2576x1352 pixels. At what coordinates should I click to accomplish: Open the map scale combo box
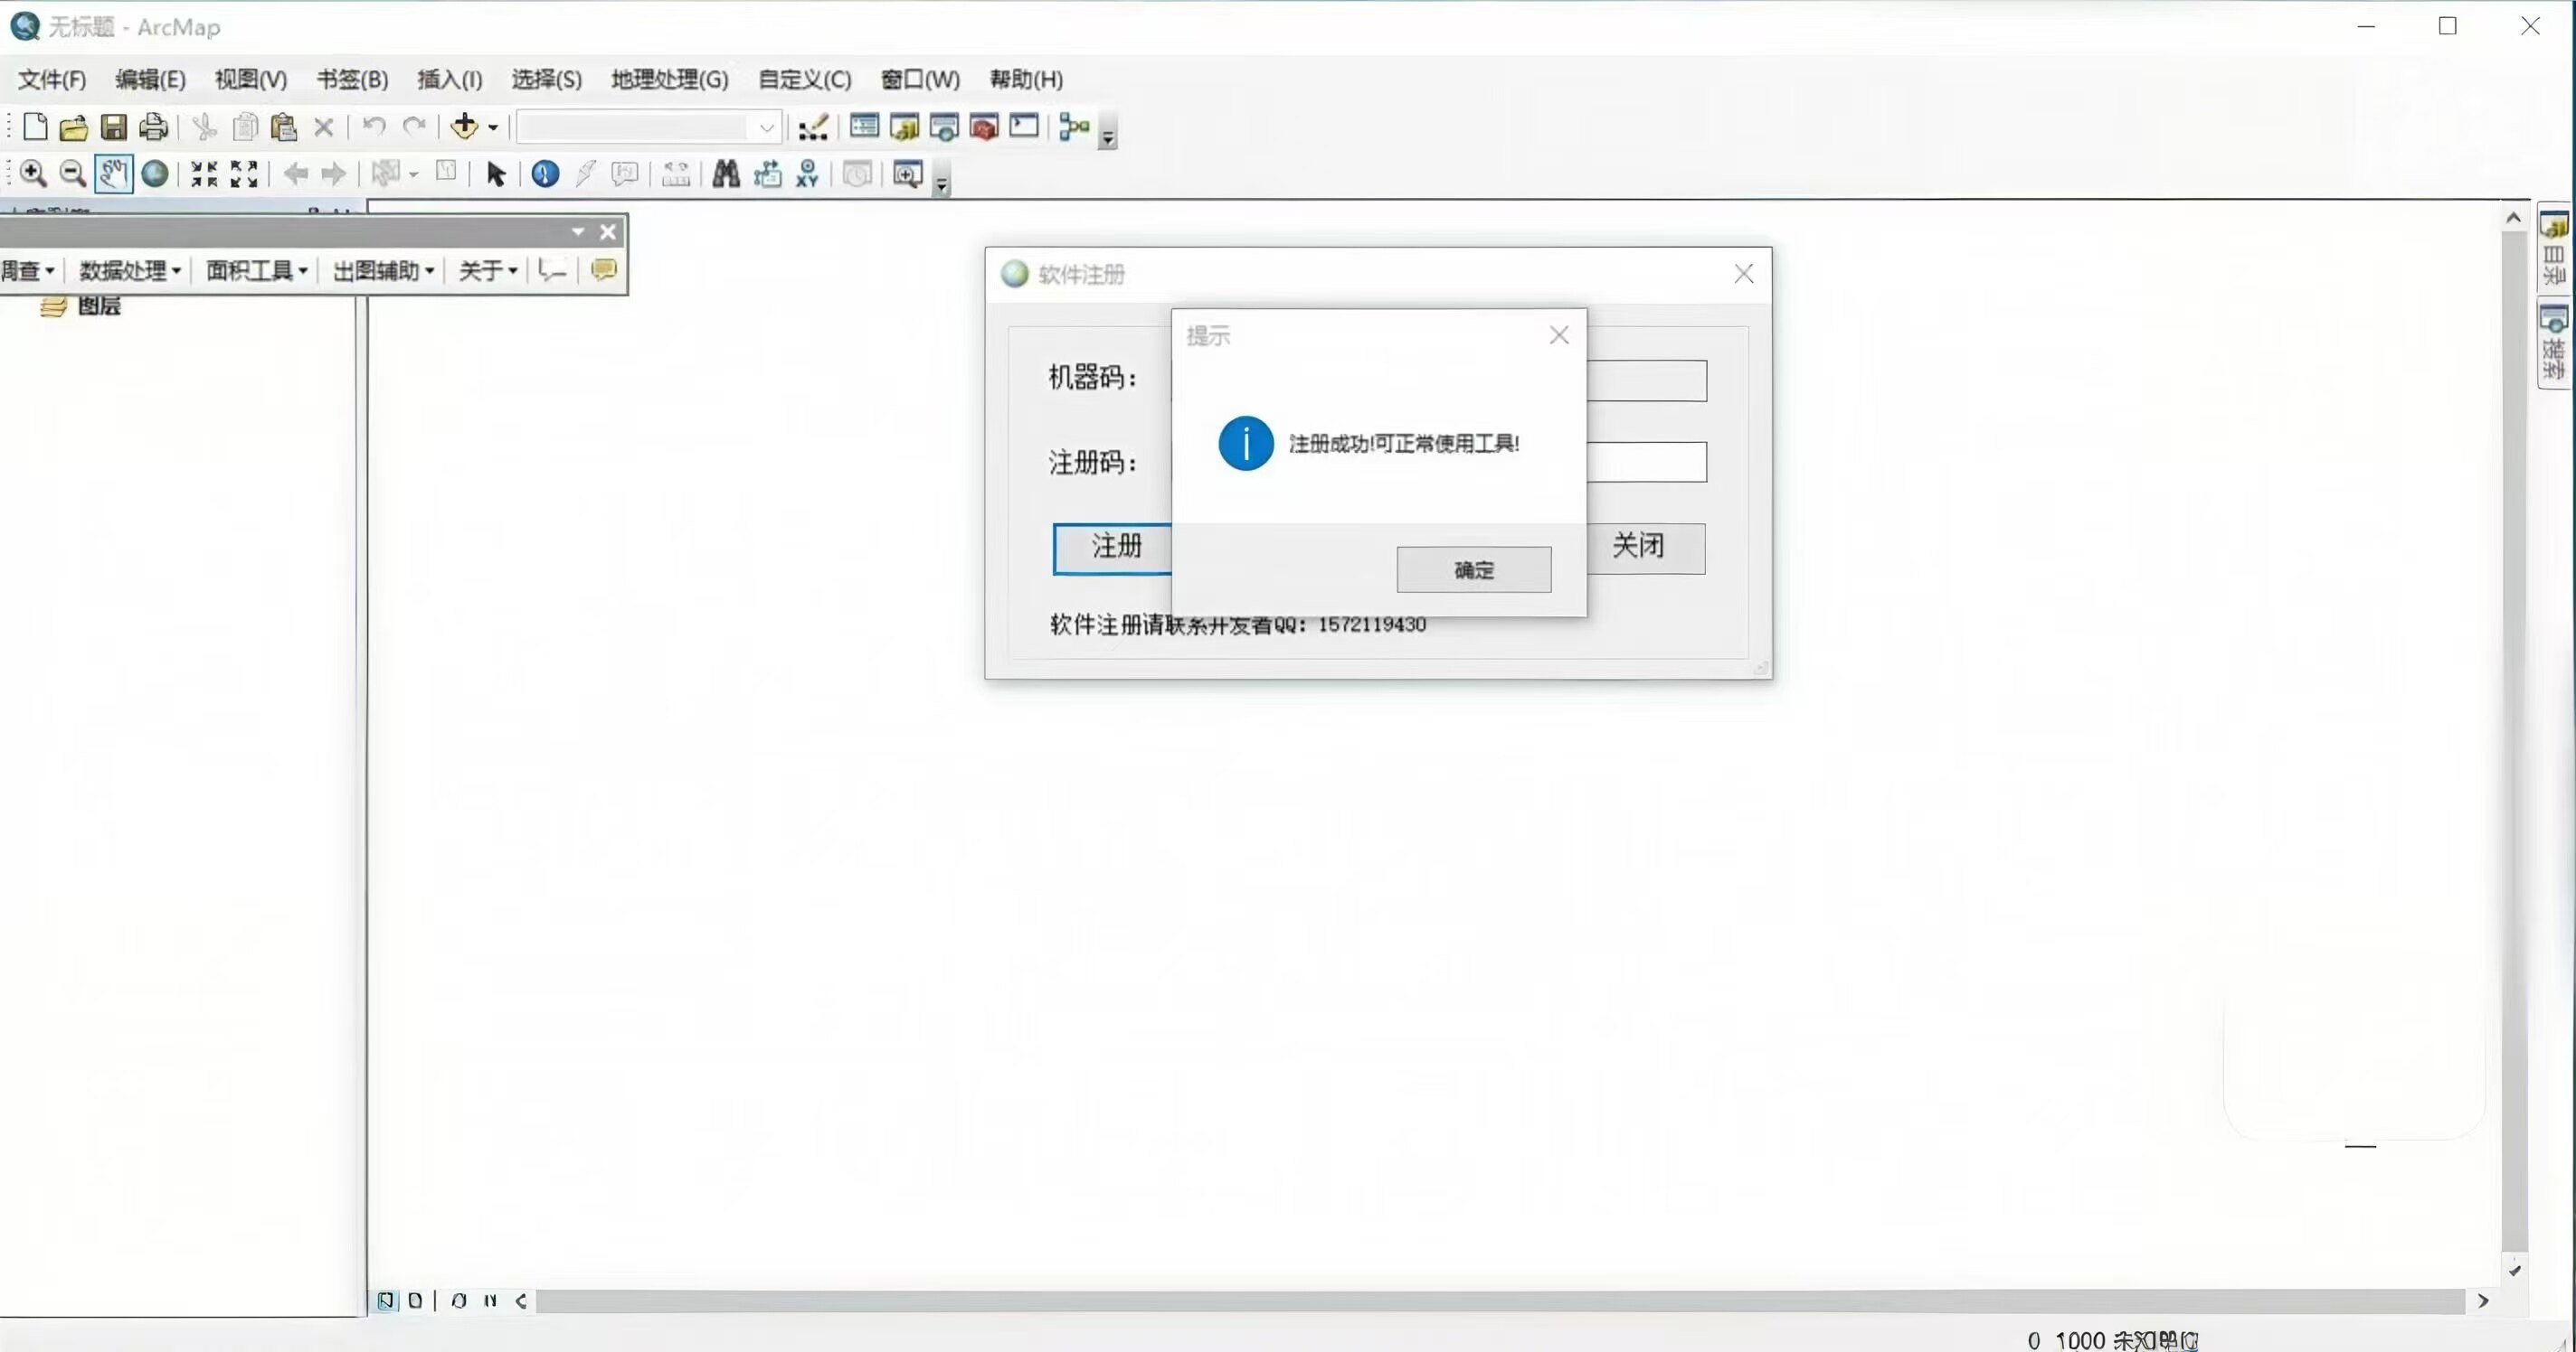pyautogui.click(x=648, y=127)
